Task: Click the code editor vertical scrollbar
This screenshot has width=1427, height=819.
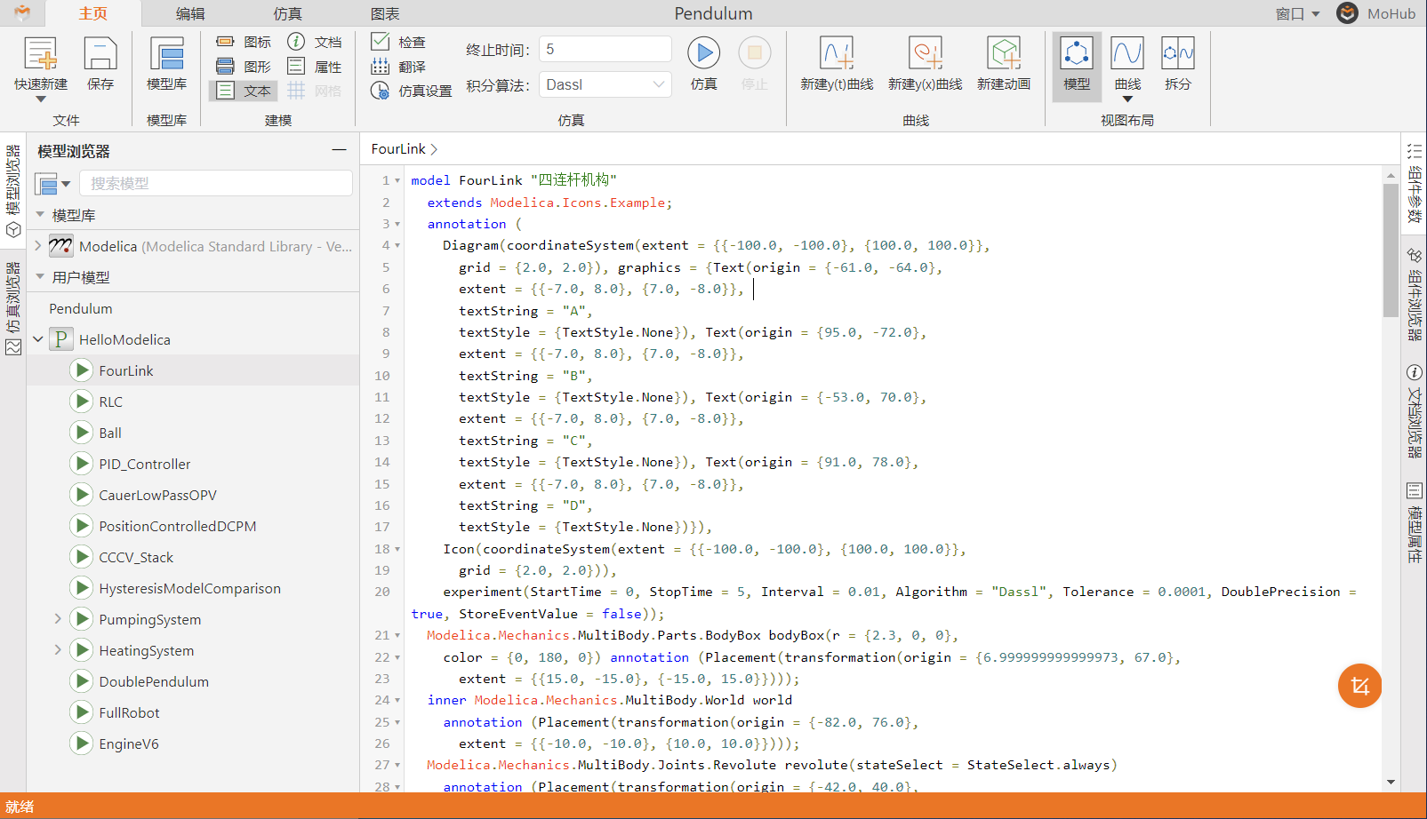Action: [1391, 250]
